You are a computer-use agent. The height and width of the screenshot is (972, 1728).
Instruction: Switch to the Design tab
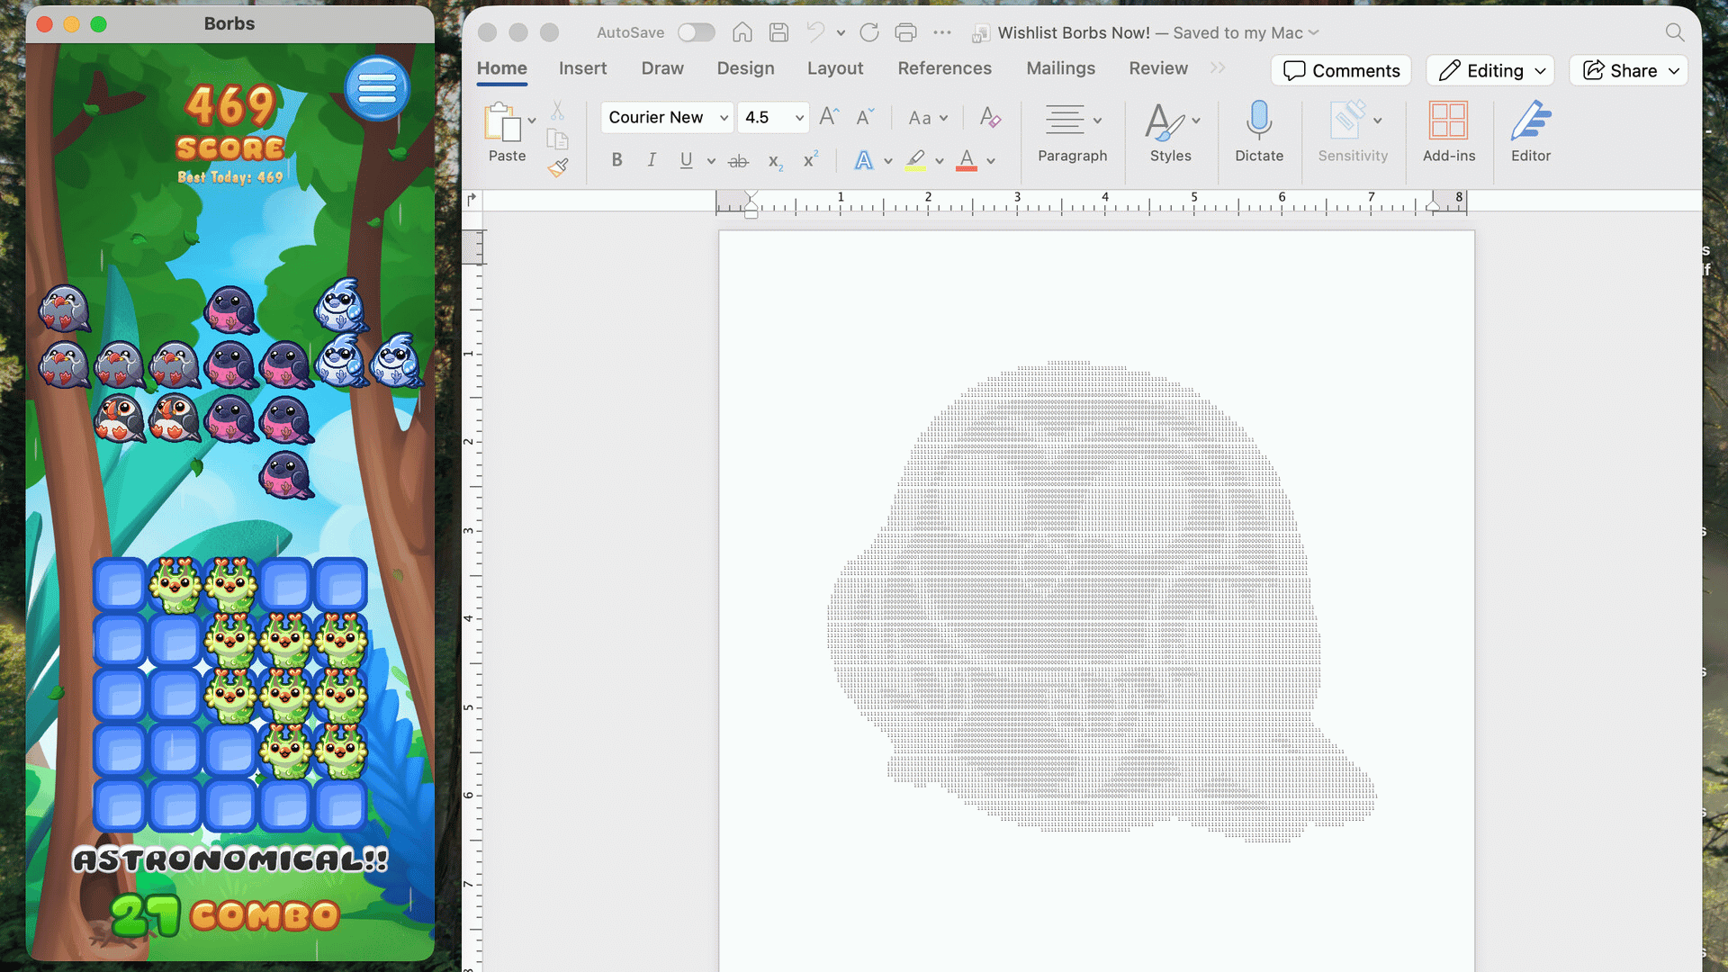(745, 68)
